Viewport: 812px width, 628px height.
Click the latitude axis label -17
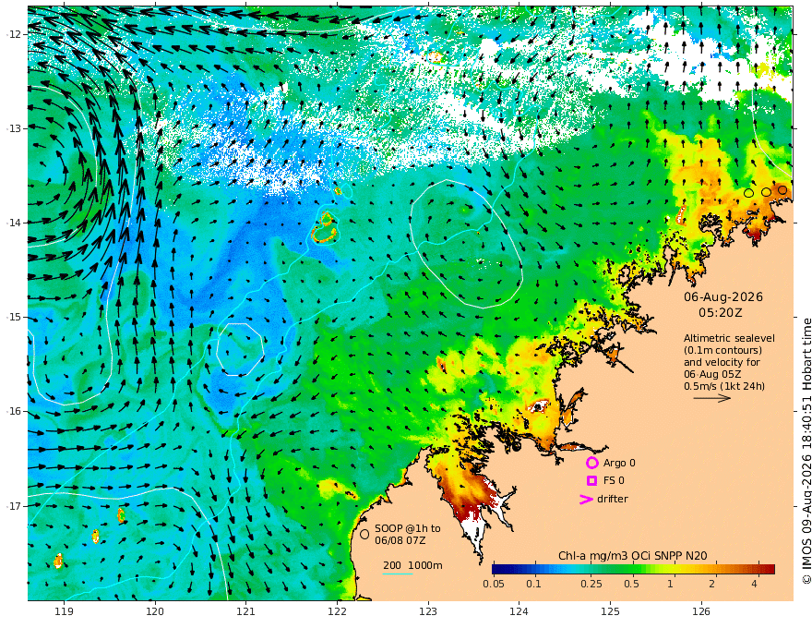click(14, 506)
